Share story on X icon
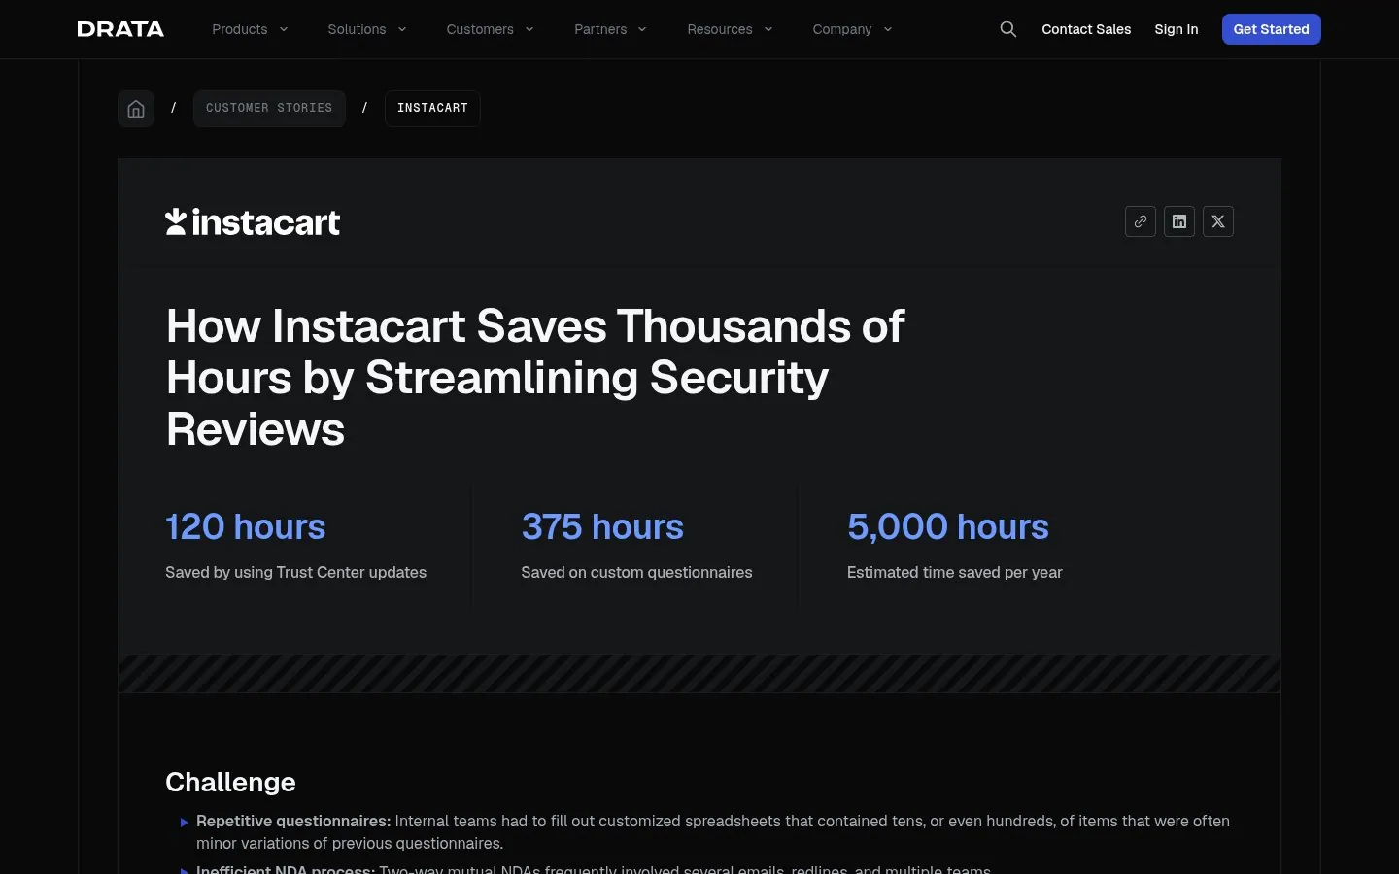Screen dimensions: 1399x874 [x=1218, y=221]
